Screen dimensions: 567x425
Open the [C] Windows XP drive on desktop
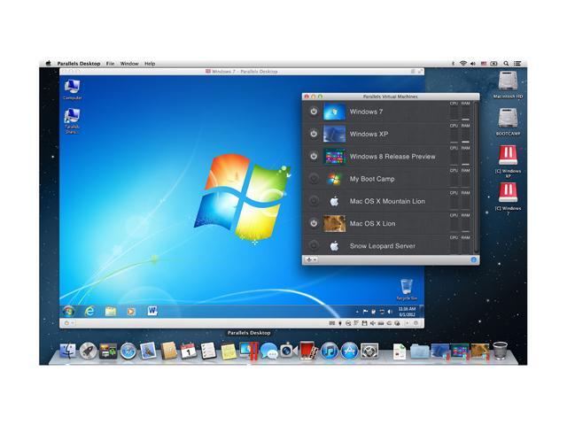coord(508,161)
